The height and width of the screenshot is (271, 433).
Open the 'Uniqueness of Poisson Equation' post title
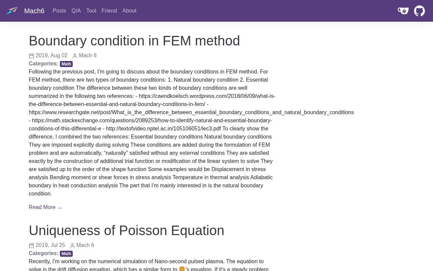pos(127,230)
